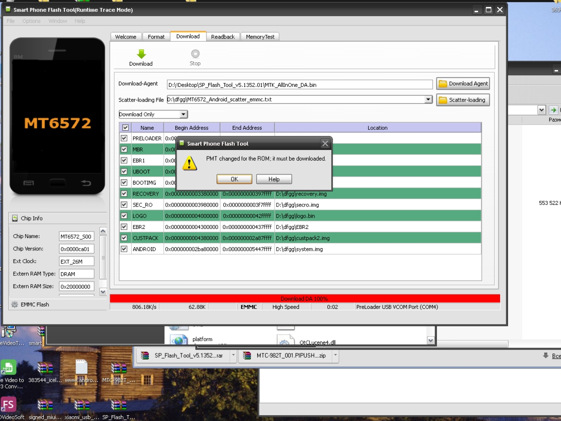Click the Chip Info panel icon
Image resolution: width=561 pixels, height=421 pixels.
pos(15,218)
